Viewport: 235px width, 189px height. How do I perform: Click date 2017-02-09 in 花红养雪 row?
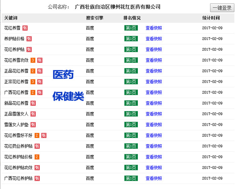pos(212,28)
